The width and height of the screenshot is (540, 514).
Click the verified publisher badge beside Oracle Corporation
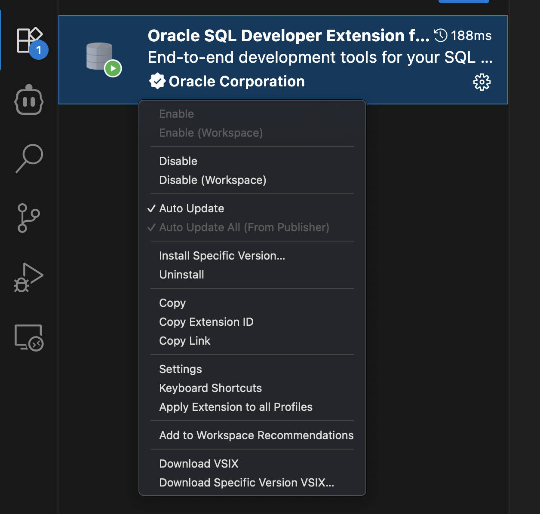[x=157, y=81]
